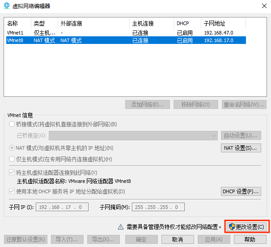The image size is (271, 247).
Task: Select the NAT 模式 radio button
Action: click(x=12, y=148)
